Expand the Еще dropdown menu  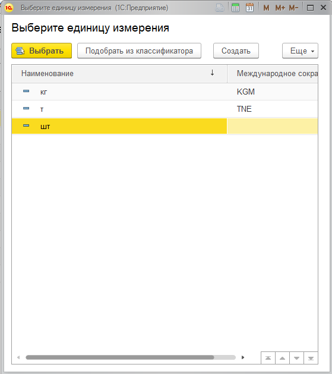point(300,51)
